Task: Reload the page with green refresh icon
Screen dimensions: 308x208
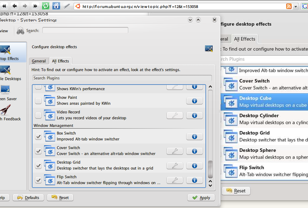Action: (x=45, y=6)
